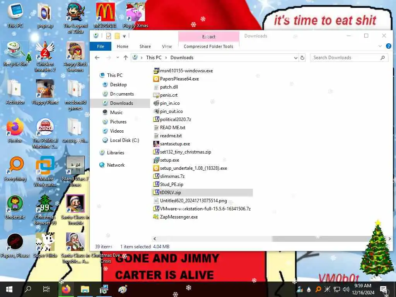Click the Extract contextual tab header
The height and width of the screenshot is (297, 396).
[208, 37]
